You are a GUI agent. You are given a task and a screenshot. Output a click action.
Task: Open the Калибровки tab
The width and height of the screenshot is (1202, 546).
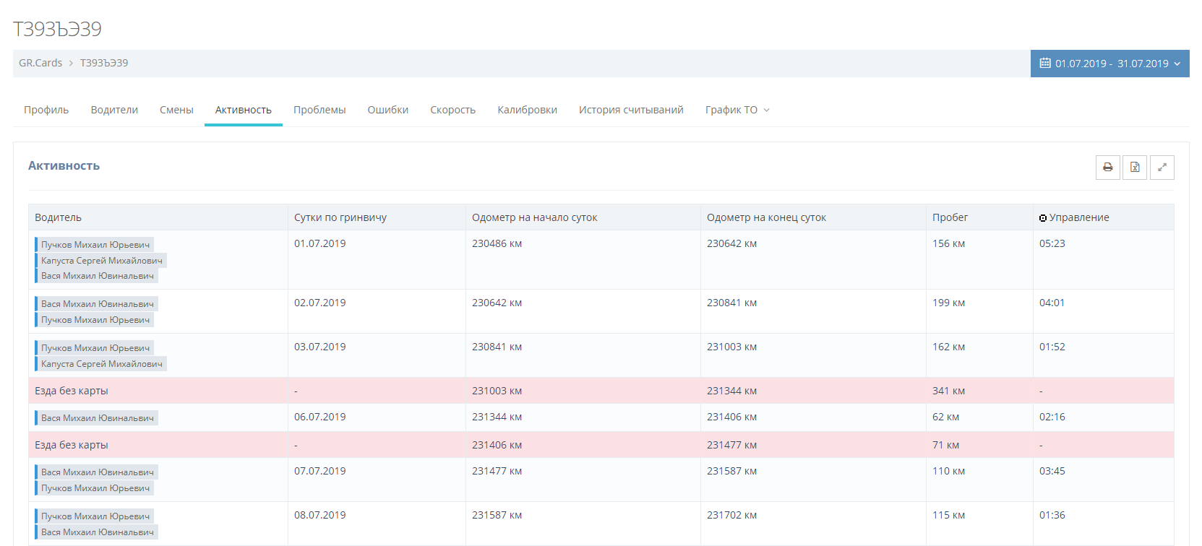527,110
